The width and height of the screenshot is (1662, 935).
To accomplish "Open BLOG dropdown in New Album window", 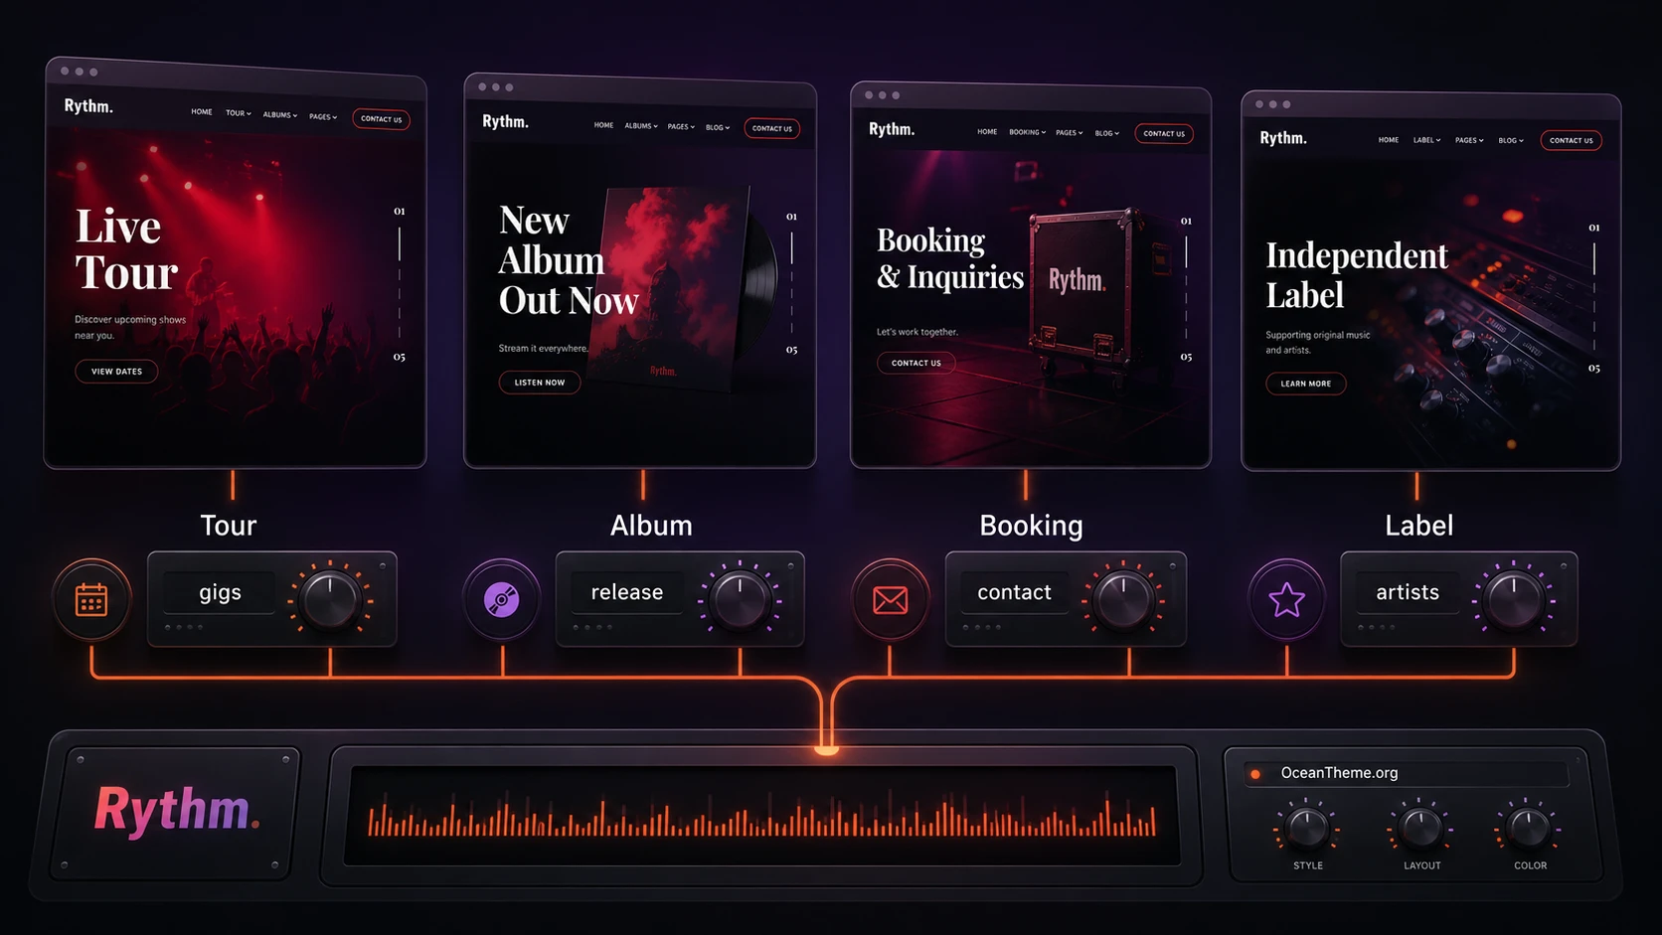I will click(718, 128).
